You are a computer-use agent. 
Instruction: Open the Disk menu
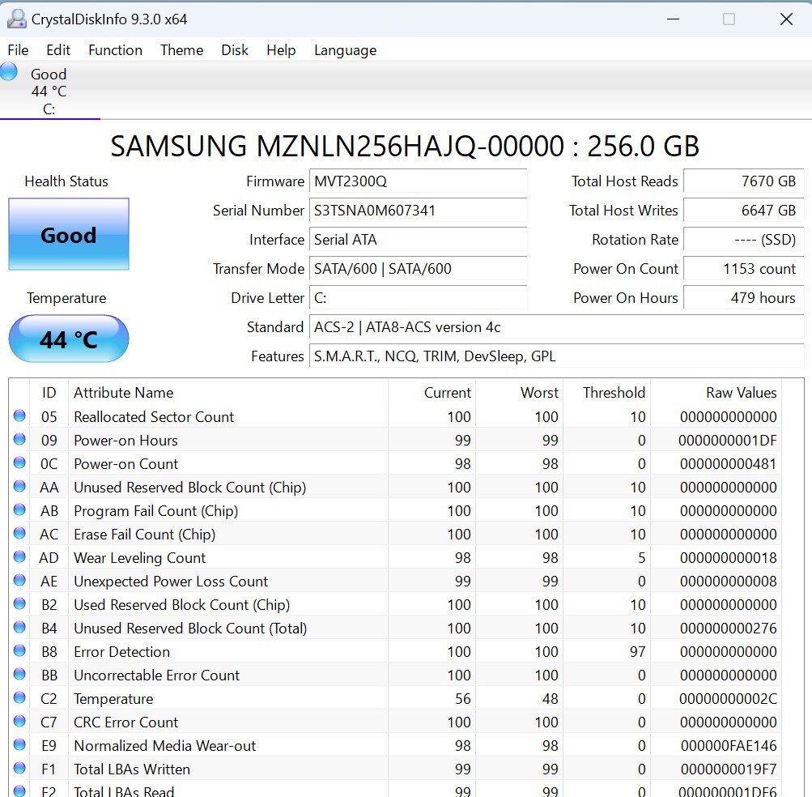(235, 50)
